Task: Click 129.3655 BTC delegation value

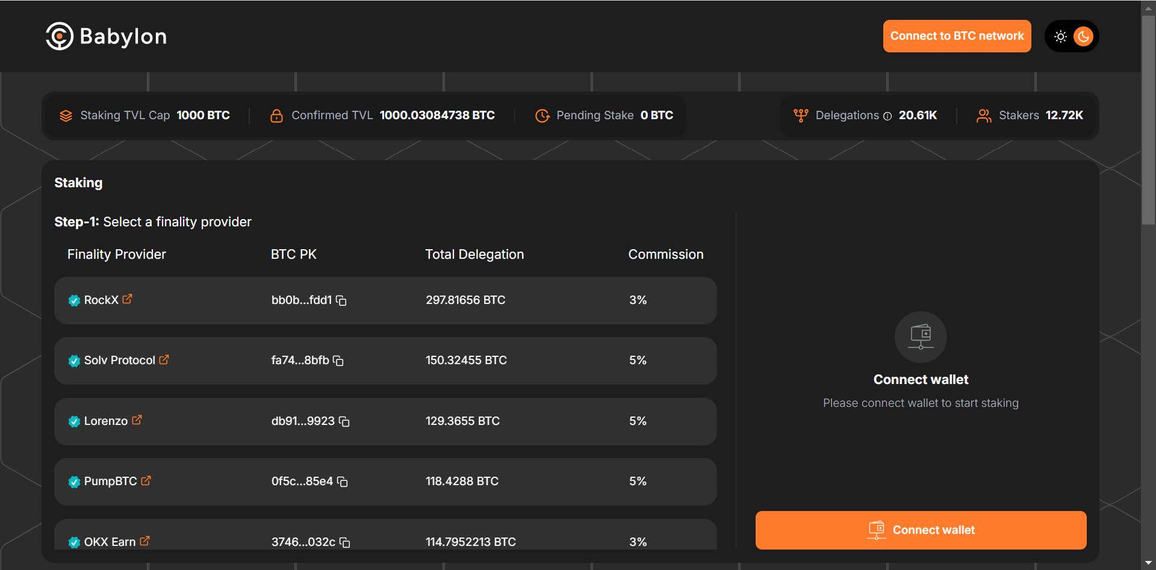Action: click(462, 421)
